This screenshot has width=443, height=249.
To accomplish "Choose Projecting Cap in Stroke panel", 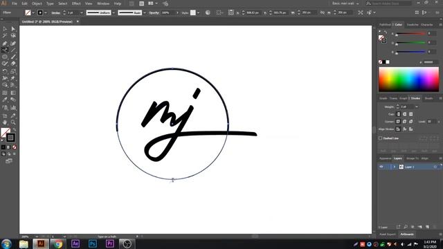I will [x=410, y=114].
